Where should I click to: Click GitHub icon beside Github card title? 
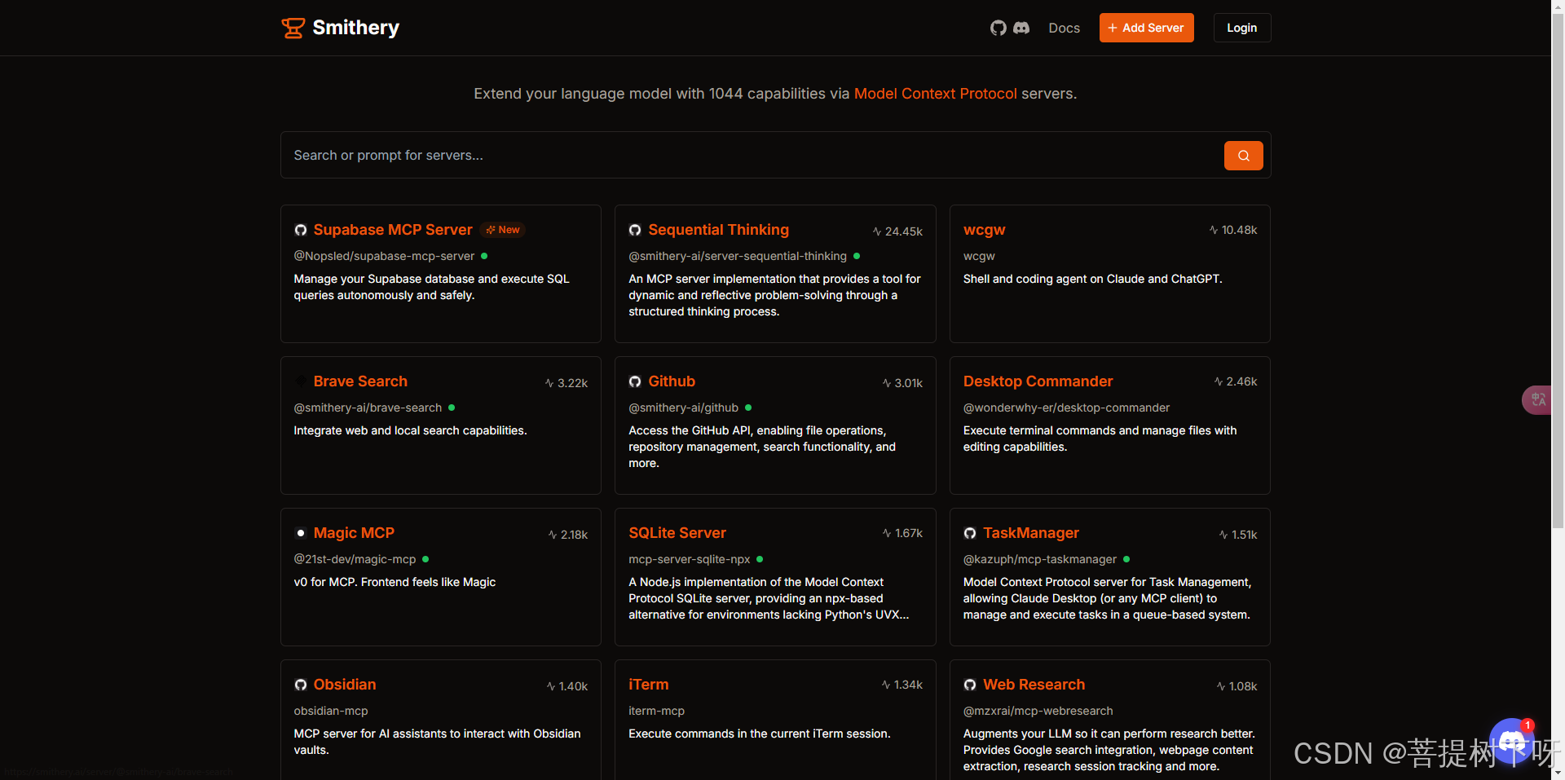[x=635, y=381]
